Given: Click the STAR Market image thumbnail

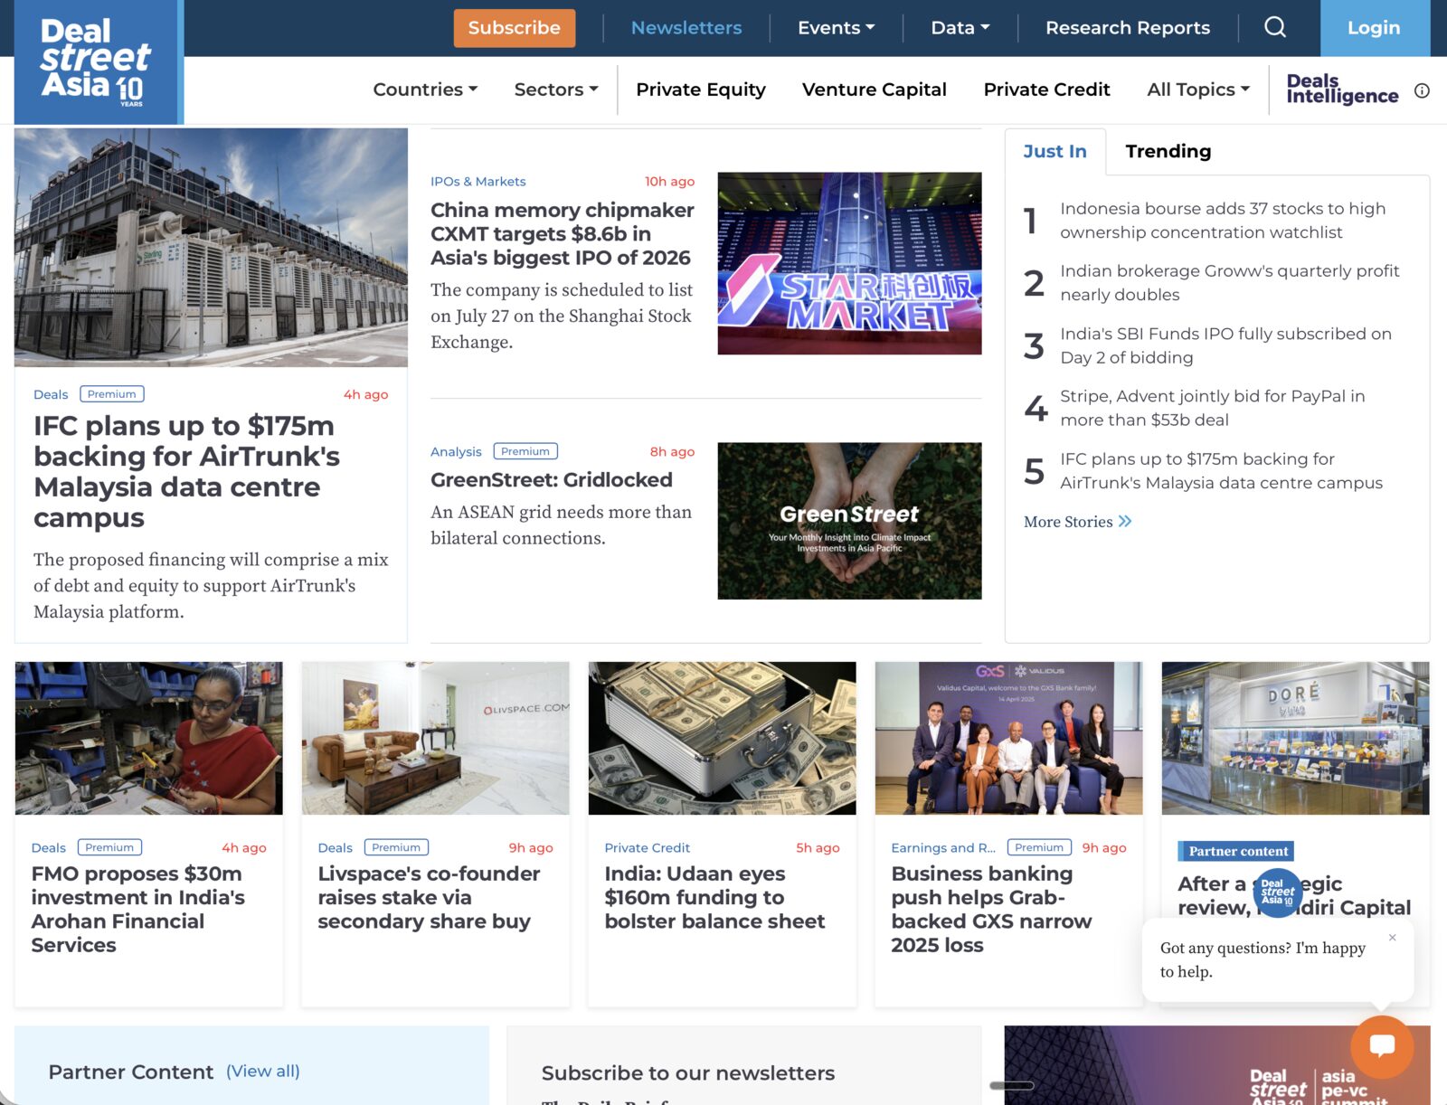Looking at the screenshot, I should [x=849, y=263].
